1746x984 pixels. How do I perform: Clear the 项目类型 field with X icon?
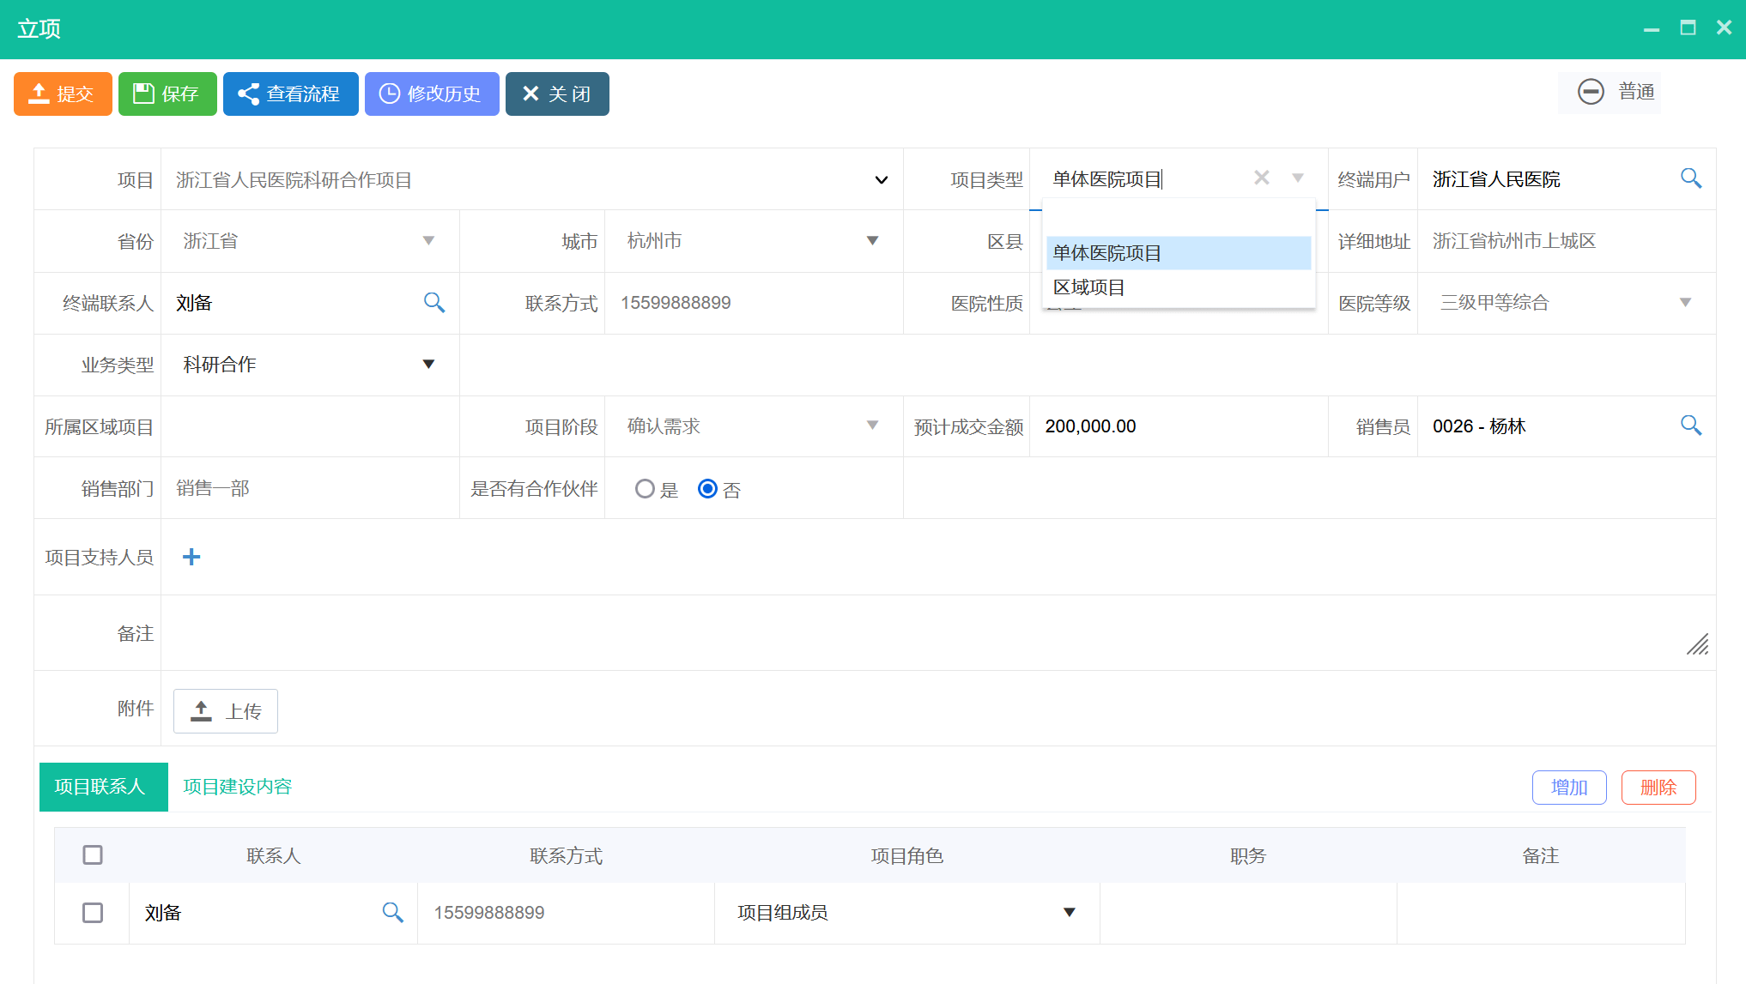tap(1261, 178)
